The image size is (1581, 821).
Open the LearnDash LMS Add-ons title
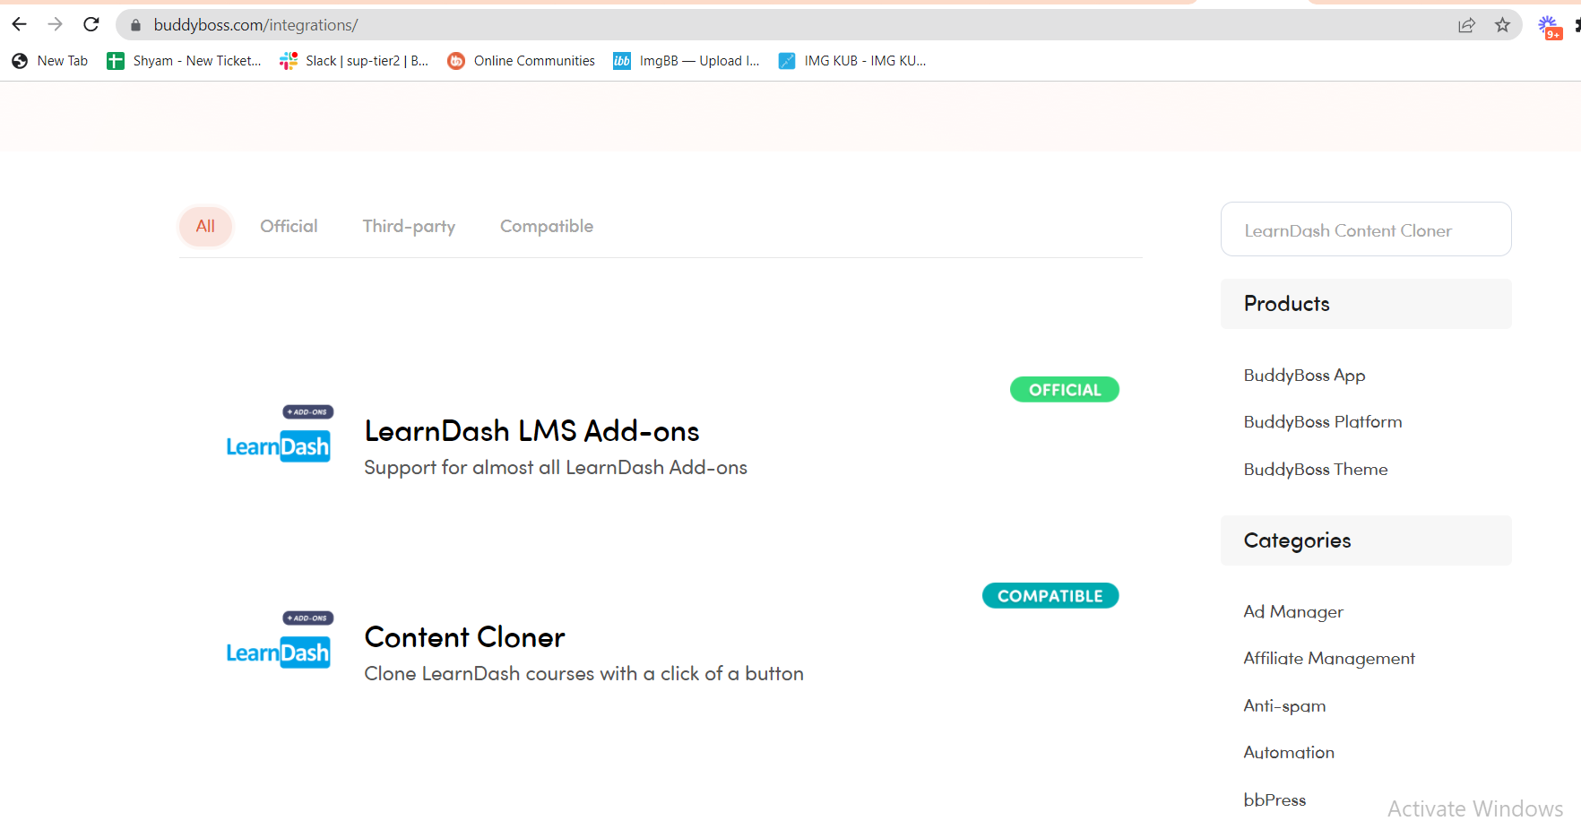(531, 431)
